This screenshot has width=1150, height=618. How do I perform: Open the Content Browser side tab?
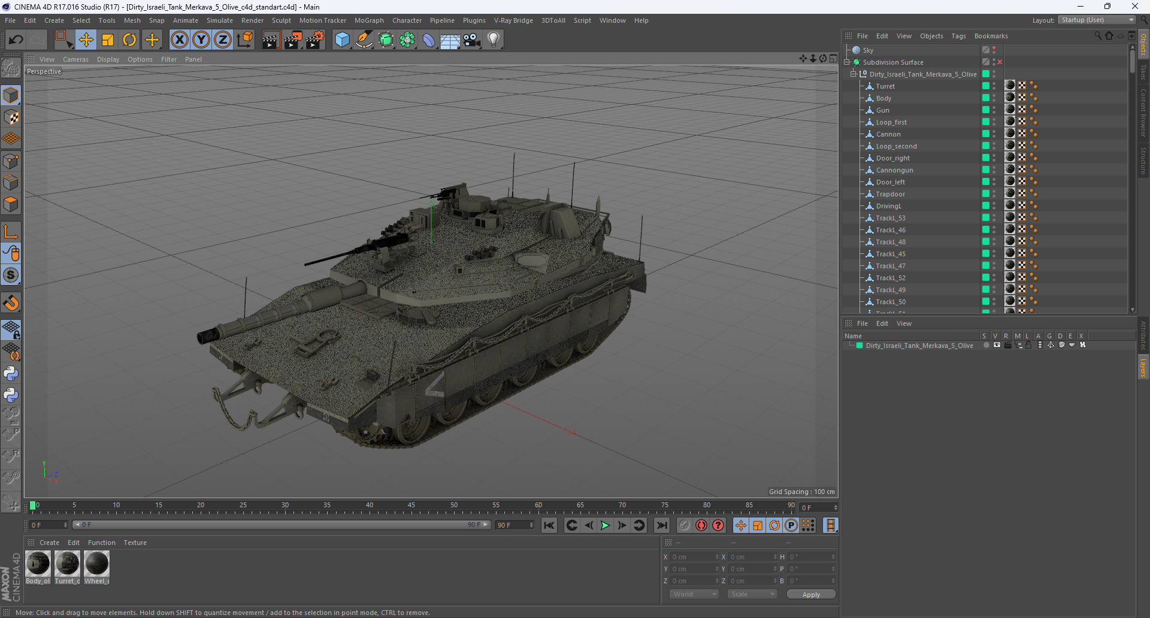[x=1143, y=113]
